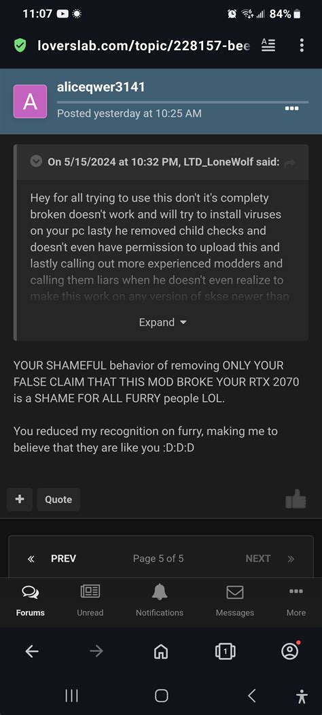The image size is (322, 715).
Task: Open the Messages tab
Action: coord(235,600)
